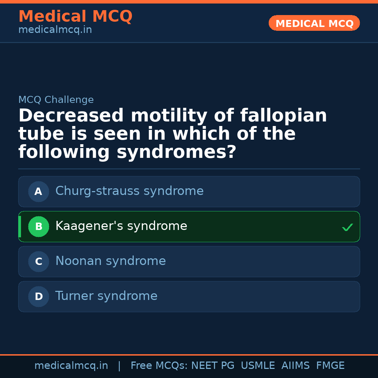Viewport: 378px width, 378px height.
Task: Pick the Noonan syndrome answer text
Action: [x=110, y=261]
